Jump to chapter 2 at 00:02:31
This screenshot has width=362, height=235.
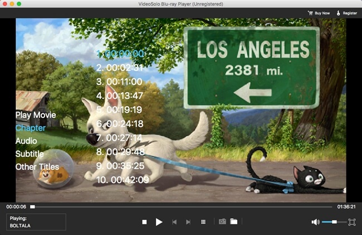point(120,68)
